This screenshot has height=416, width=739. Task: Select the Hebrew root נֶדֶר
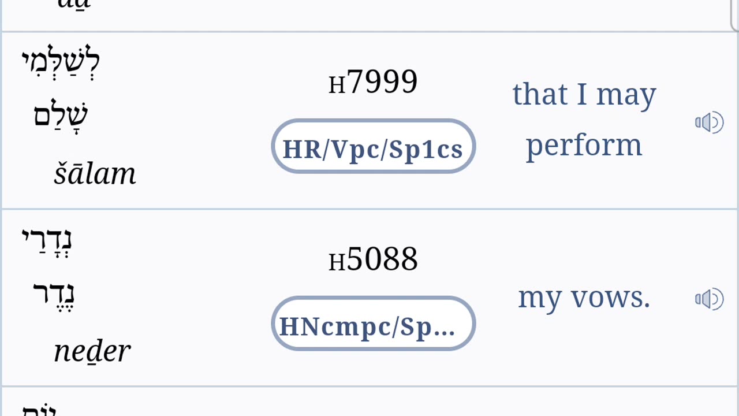click(x=54, y=296)
